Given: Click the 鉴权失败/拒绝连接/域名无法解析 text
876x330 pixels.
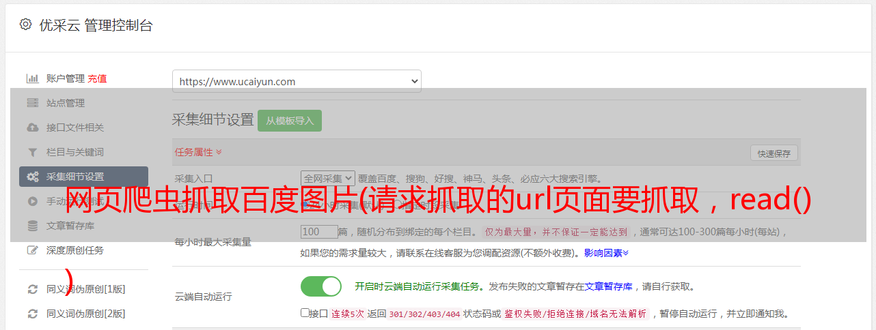Looking at the screenshot, I should (575, 314).
